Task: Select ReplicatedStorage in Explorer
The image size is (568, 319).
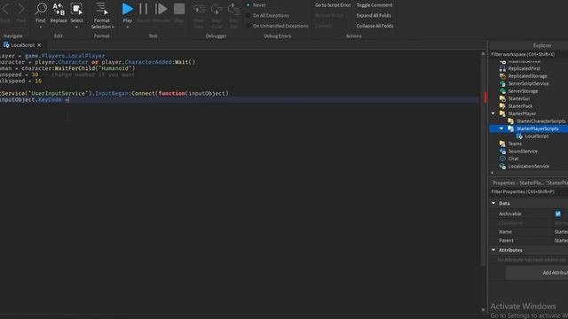Action: coord(527,76)
